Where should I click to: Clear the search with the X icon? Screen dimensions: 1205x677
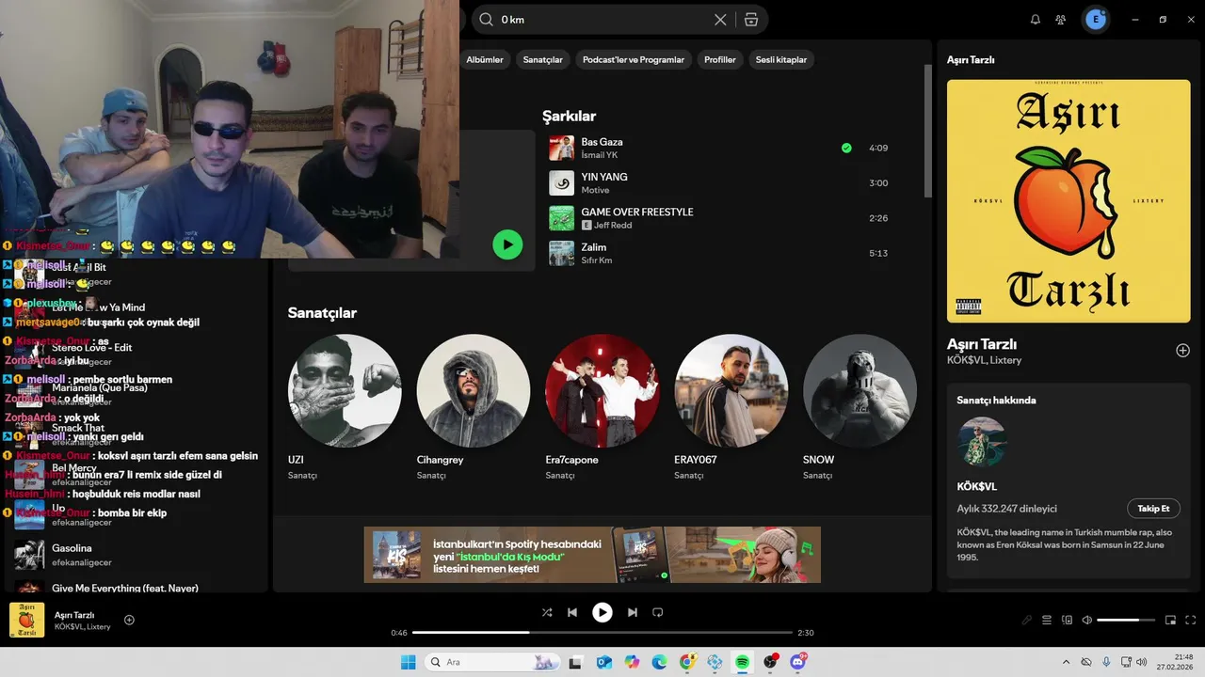pos(720,20)
